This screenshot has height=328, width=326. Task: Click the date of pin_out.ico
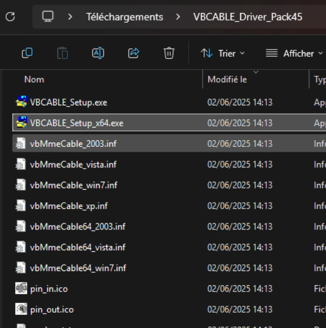240,309
